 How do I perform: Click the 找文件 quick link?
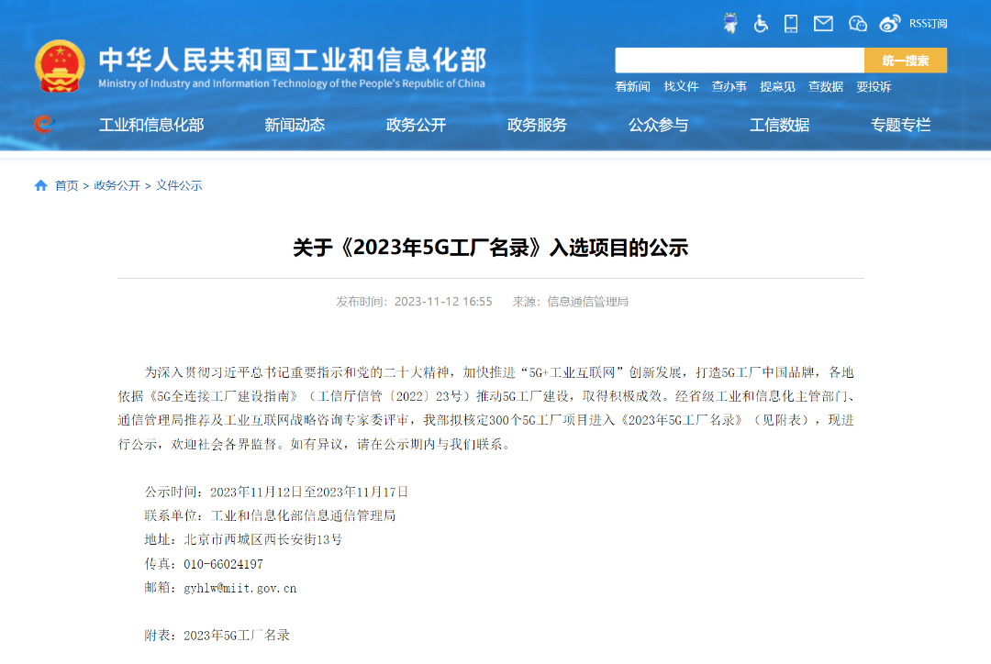[681, 86]
